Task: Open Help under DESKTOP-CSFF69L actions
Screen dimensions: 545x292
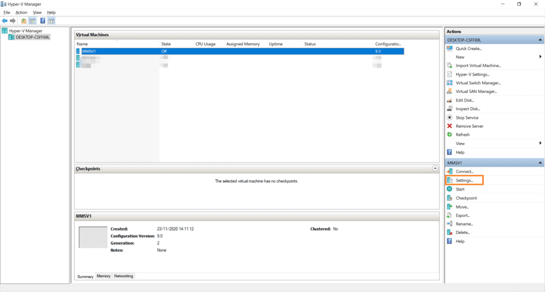Action: click(459, 153)
